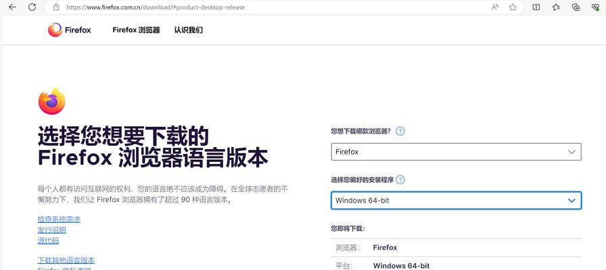
Task: Open the 发行说明 link
Action: point(52,230)
